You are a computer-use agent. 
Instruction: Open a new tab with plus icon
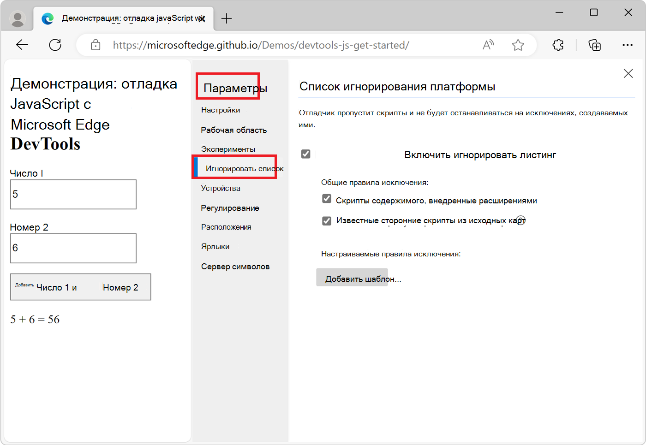click(227, 18)
